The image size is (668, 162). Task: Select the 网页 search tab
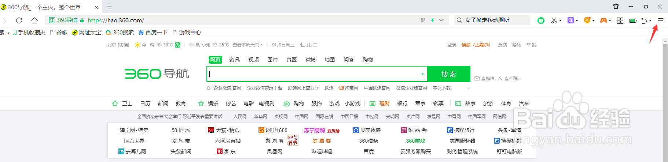tap(216, 60)
